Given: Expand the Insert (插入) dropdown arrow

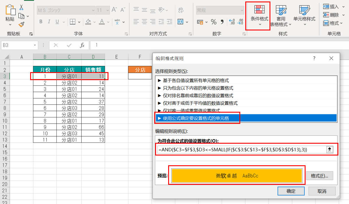Looking at the screenshot, I should 343,7.
